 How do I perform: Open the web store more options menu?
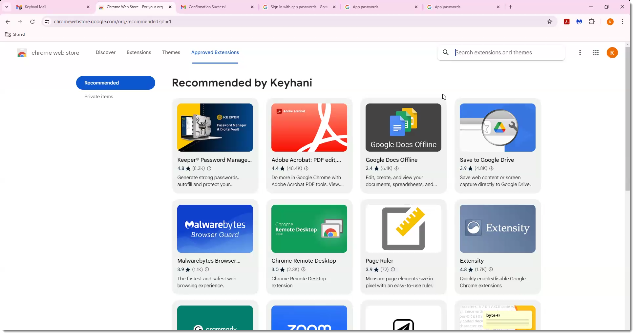coord(580,53)
